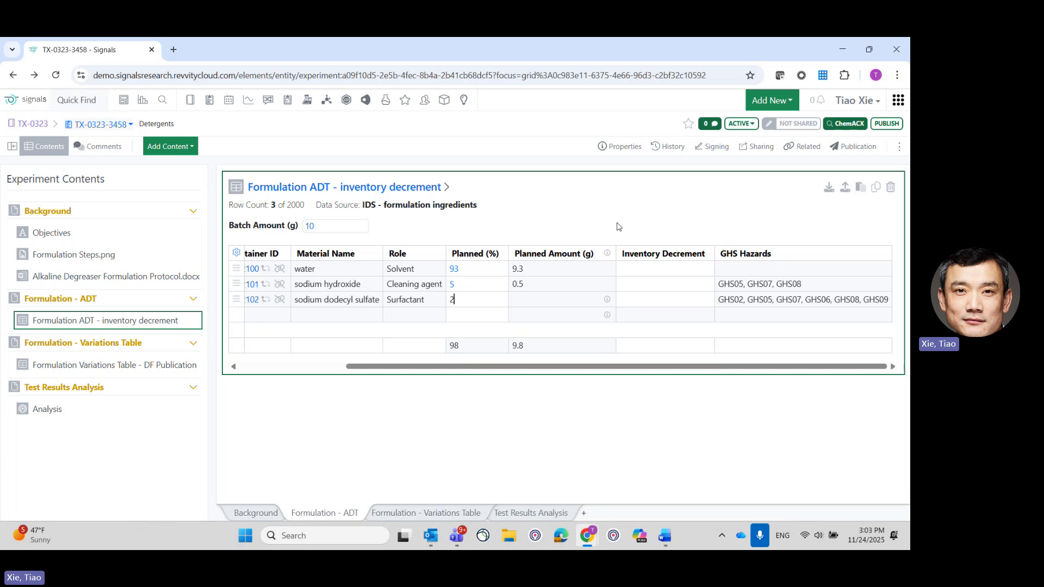The image size is (1044, 587).
Task: Select the bar chart analytics icon
Action: (x=142, y=99)
